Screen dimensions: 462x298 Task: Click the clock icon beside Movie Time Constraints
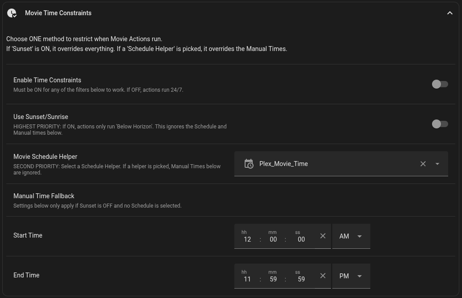[x=12, y=13]
